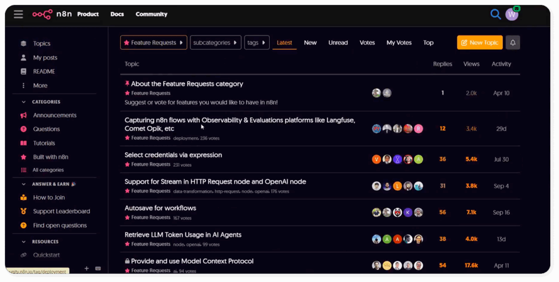Screen dimensions: 559x282
Task: Collapse the CATEGORIES sidebar section
Action: click(x=23, y=102)
